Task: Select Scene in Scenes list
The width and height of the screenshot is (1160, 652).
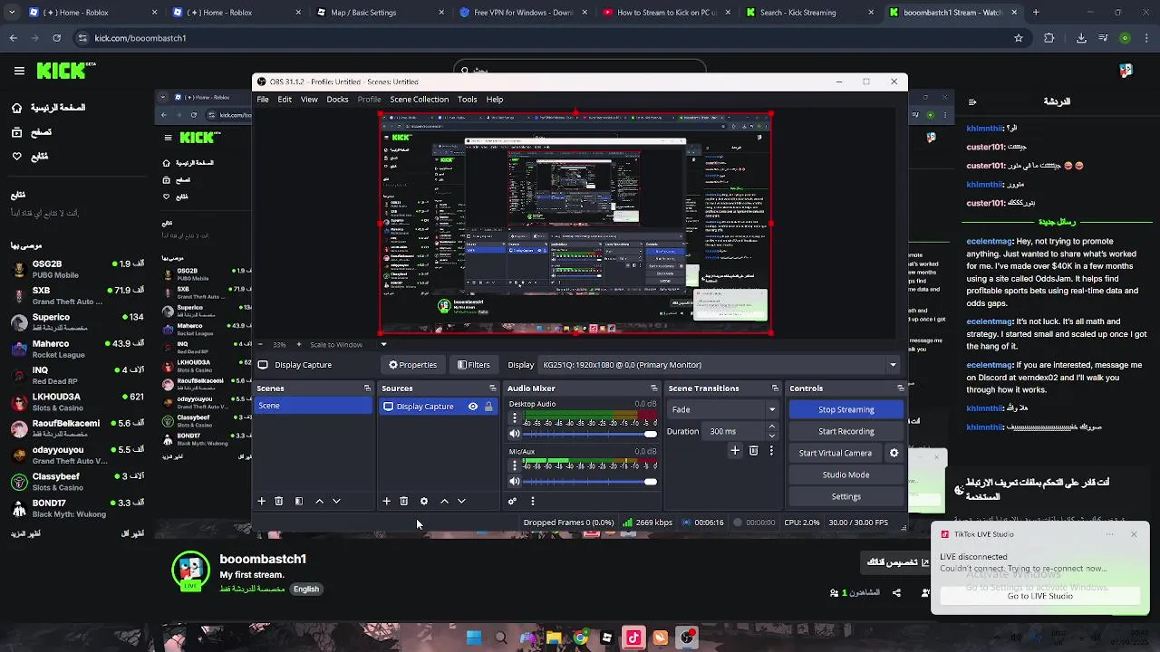Action: tap(313, 406)
